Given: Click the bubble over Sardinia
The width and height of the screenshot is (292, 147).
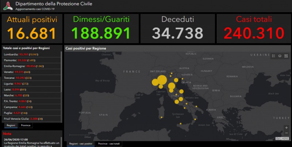Looking at the screenshot, I should 161,117.
